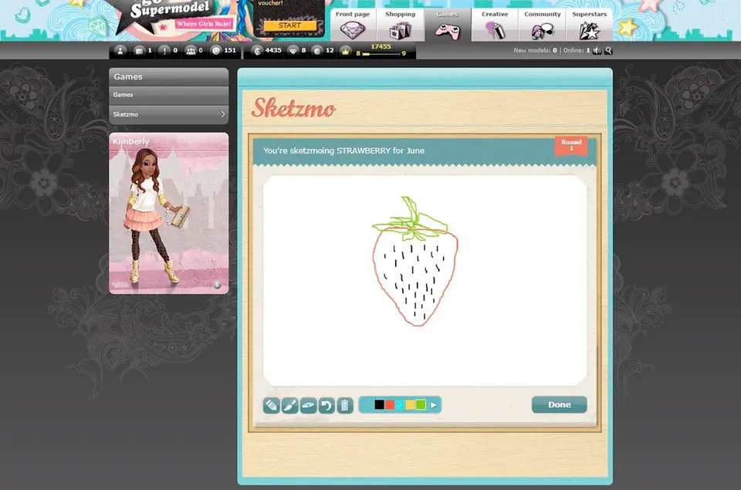
Task: Open the magnifying glass search icon
Action: [609, 51]
